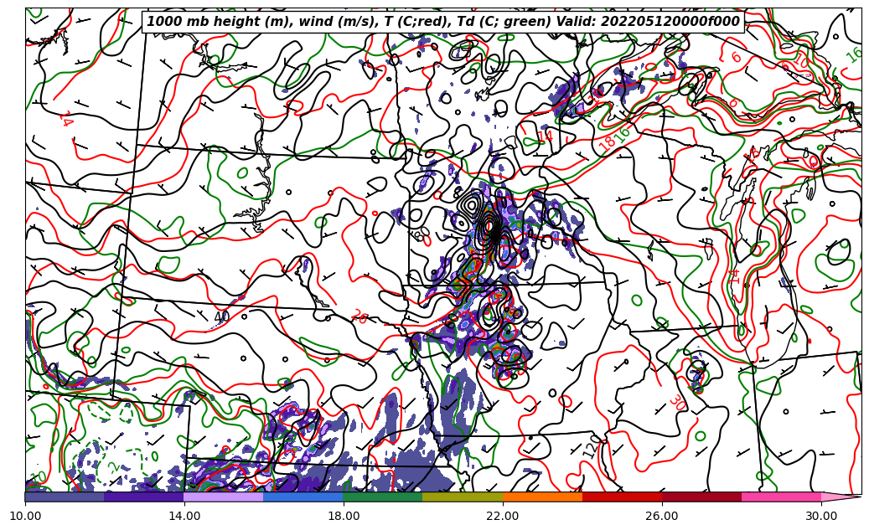Click the green 16 label beside red 18
Screen dimensions: 869x530
pyautogui.click(x=623, y=133)
